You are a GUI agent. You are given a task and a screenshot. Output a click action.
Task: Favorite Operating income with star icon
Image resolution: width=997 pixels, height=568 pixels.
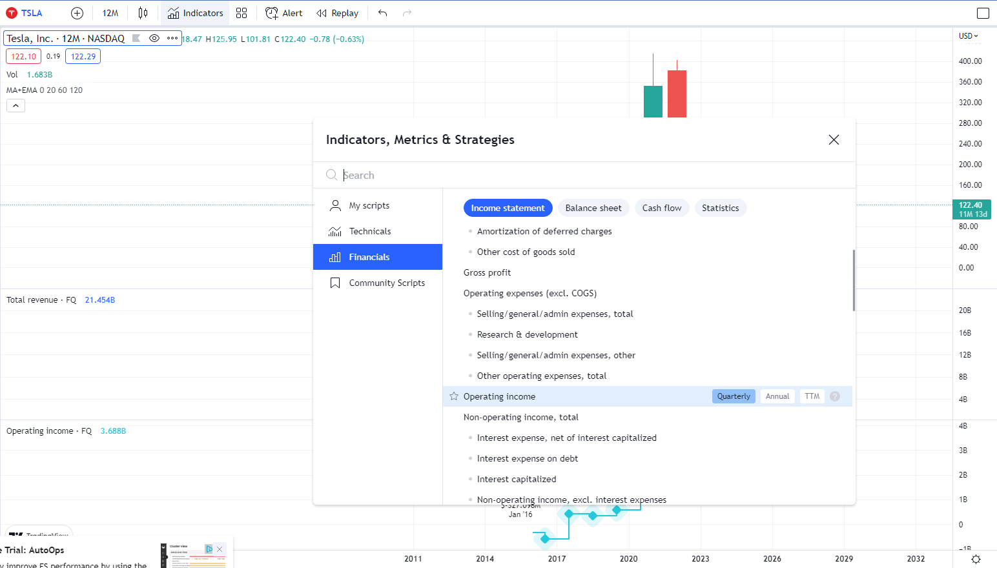click(x=454, y=396)
